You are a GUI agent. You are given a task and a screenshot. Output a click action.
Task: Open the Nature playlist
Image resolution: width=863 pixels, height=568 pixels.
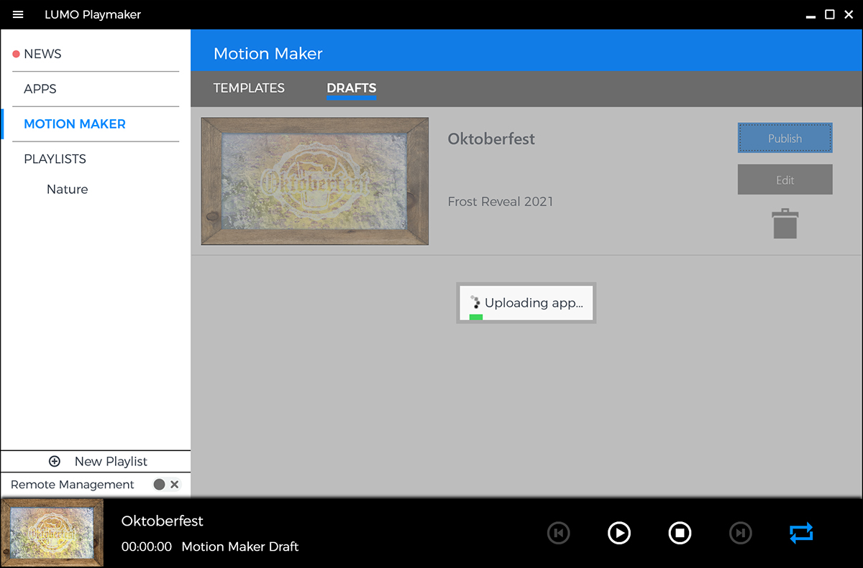click(68, 190)
